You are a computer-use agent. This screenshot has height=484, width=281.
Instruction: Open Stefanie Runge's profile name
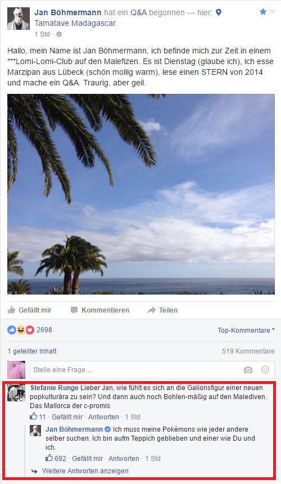(x=55, y=388)
